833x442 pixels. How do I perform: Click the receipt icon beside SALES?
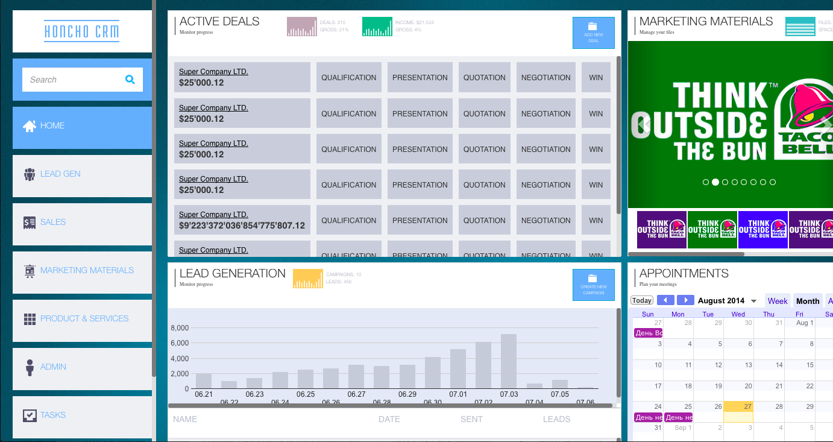click(30, 223)
